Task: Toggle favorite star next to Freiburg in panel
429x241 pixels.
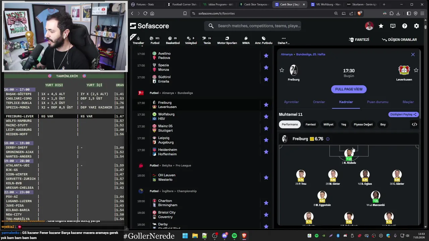Action: (282, 70)
